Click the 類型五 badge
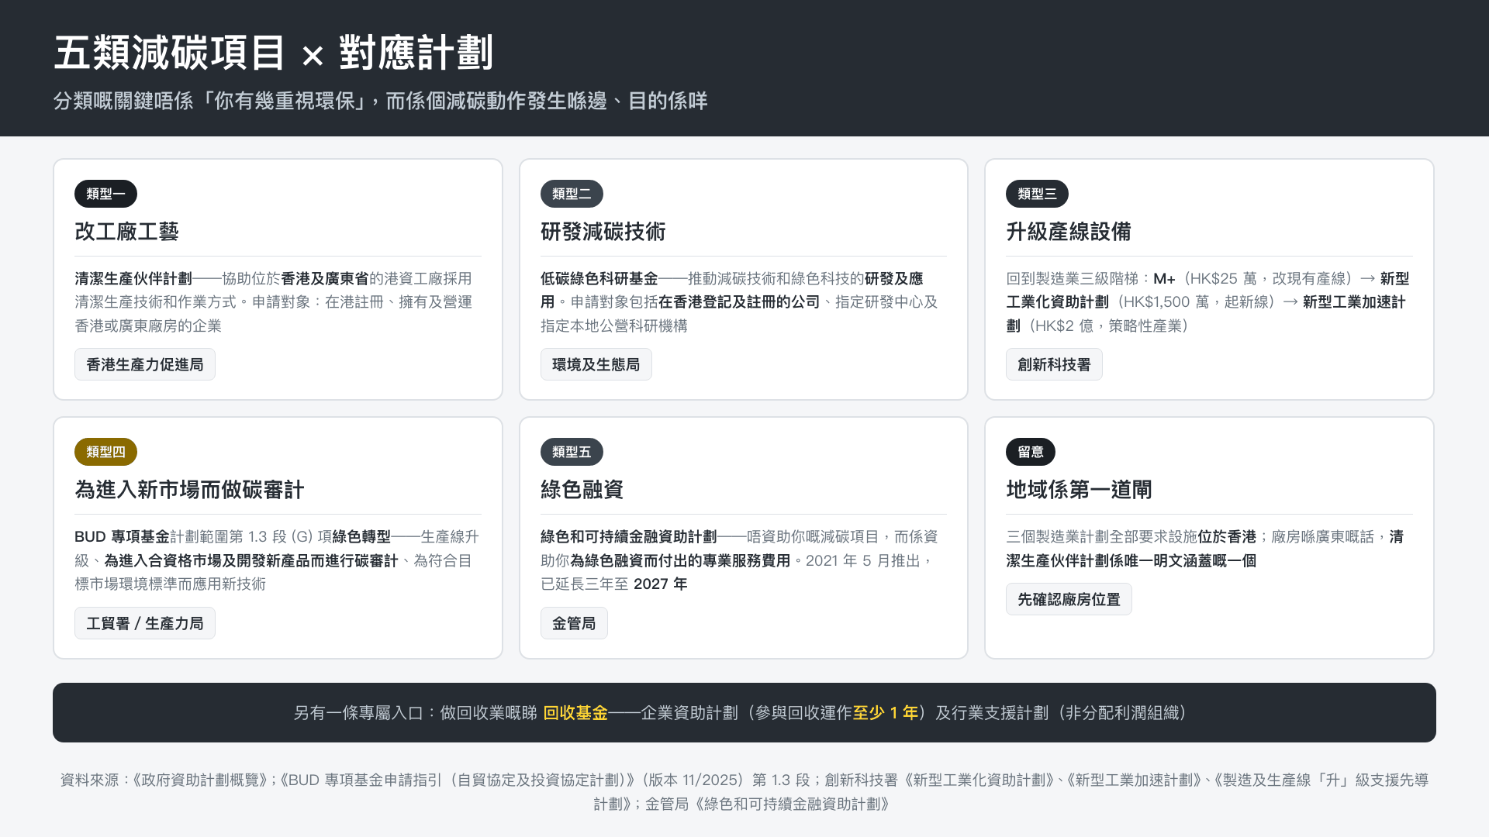The width and height of the screenshot is (1489, 837). coord(572,452)
